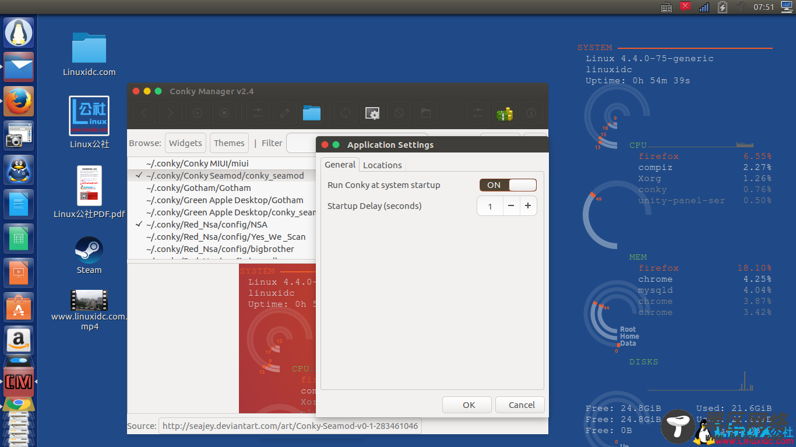Open the Linux公社PDF.pdf desktop file

pos(89,192)
